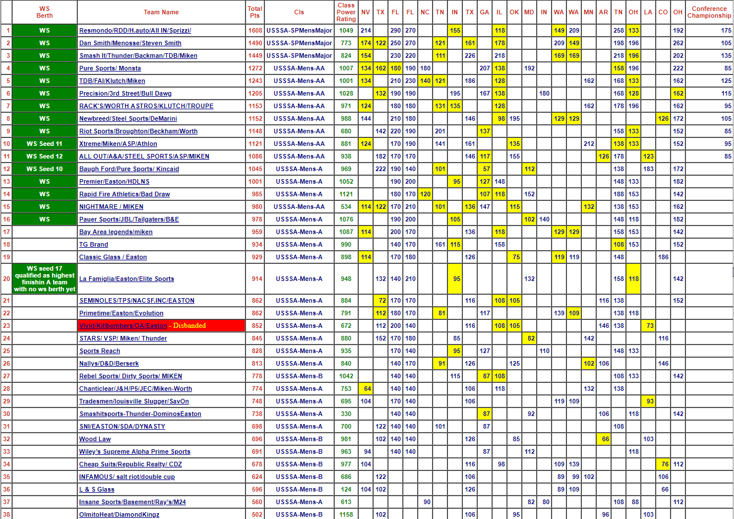Click NIGHTMARE / MIKEN team link
The image size is (734, 519).
tap(111, 207)
